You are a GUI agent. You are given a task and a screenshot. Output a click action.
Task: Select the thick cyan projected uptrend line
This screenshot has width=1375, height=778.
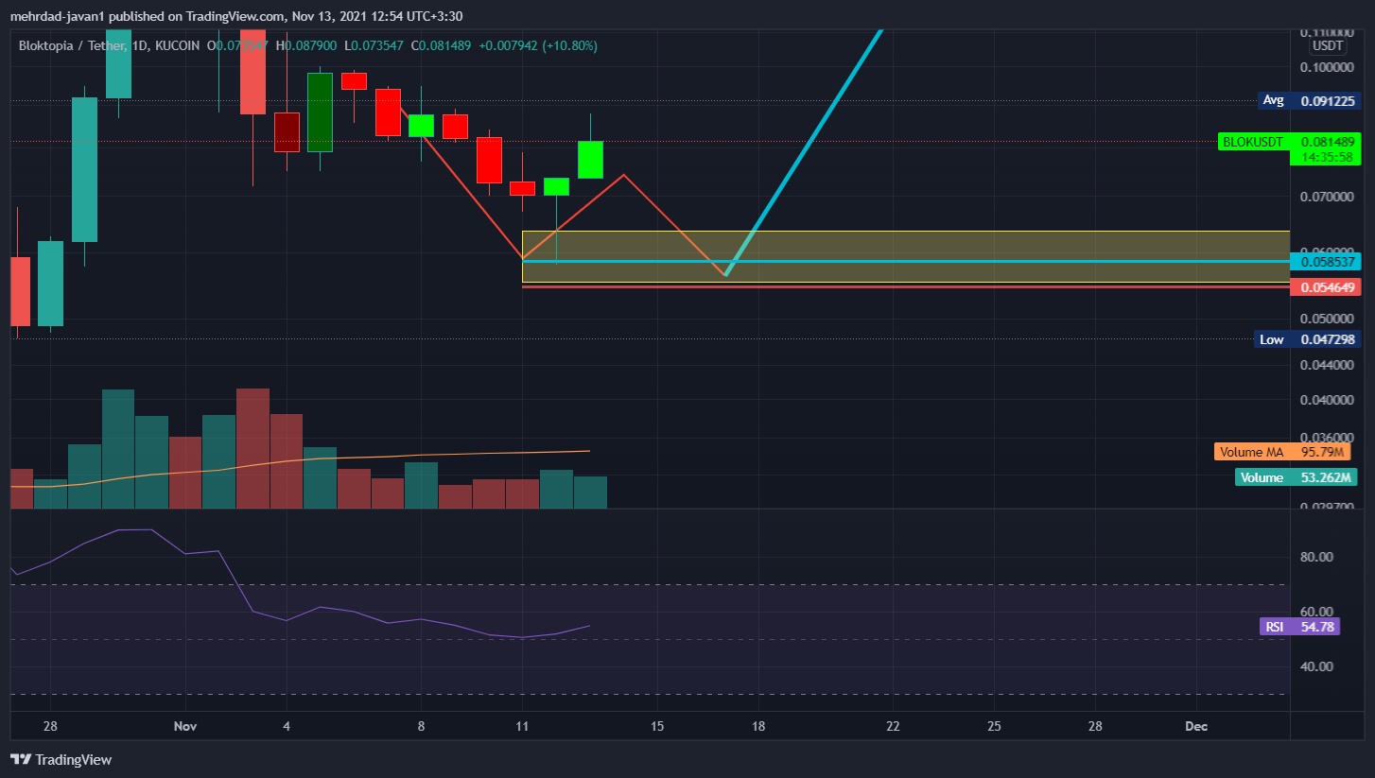click(x=804, y=151)
